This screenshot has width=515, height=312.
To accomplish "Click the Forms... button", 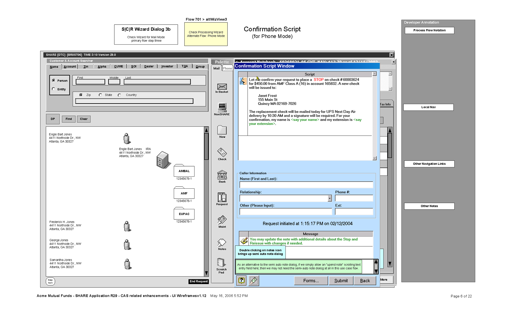I will coord(311,281).
